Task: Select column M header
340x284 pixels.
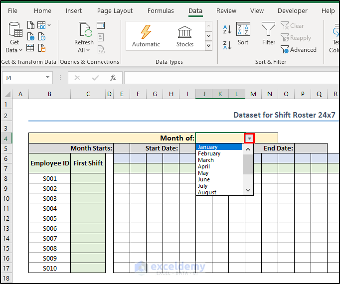Action: [x=253, y=94]
